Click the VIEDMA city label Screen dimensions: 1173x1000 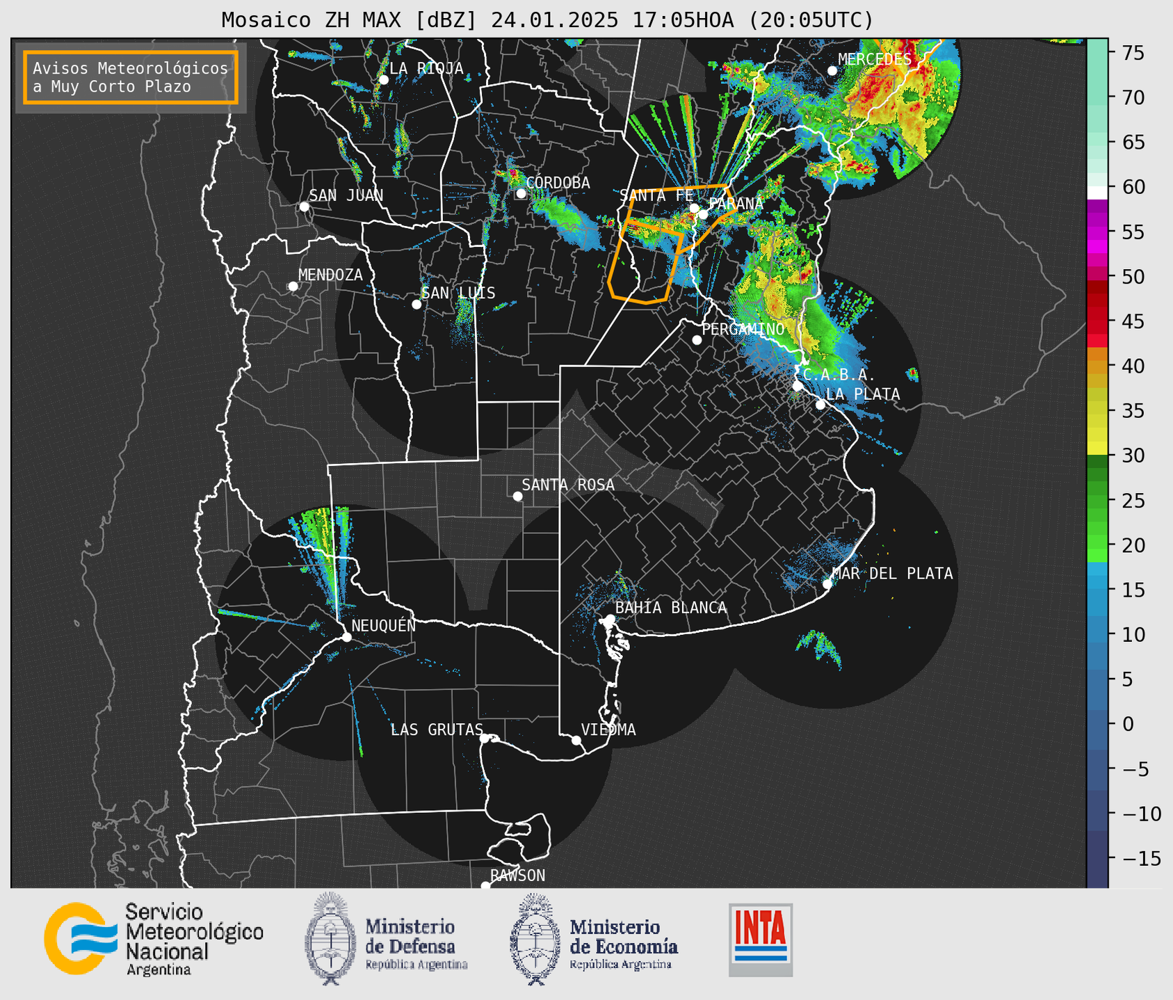pyautogui.click(x=608, y=730)
